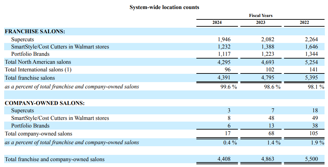Click Portfolio Brands value 1,117
The width and height of the screenshot is (328, 167).
click(224, 54)
